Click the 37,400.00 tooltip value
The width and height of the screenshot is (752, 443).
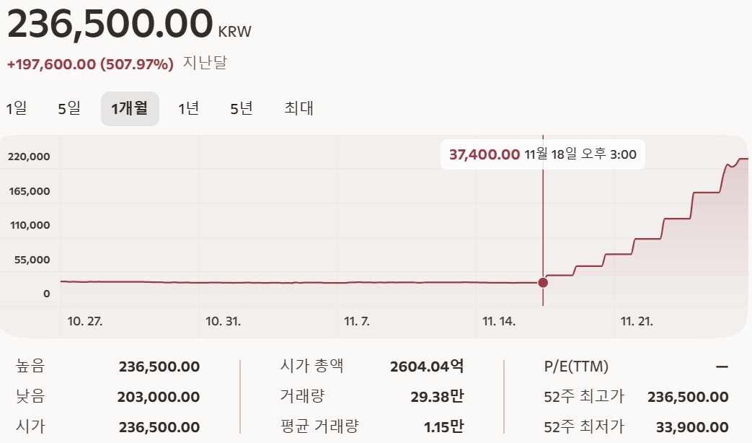pyautogui.click(x=485, y=154)
